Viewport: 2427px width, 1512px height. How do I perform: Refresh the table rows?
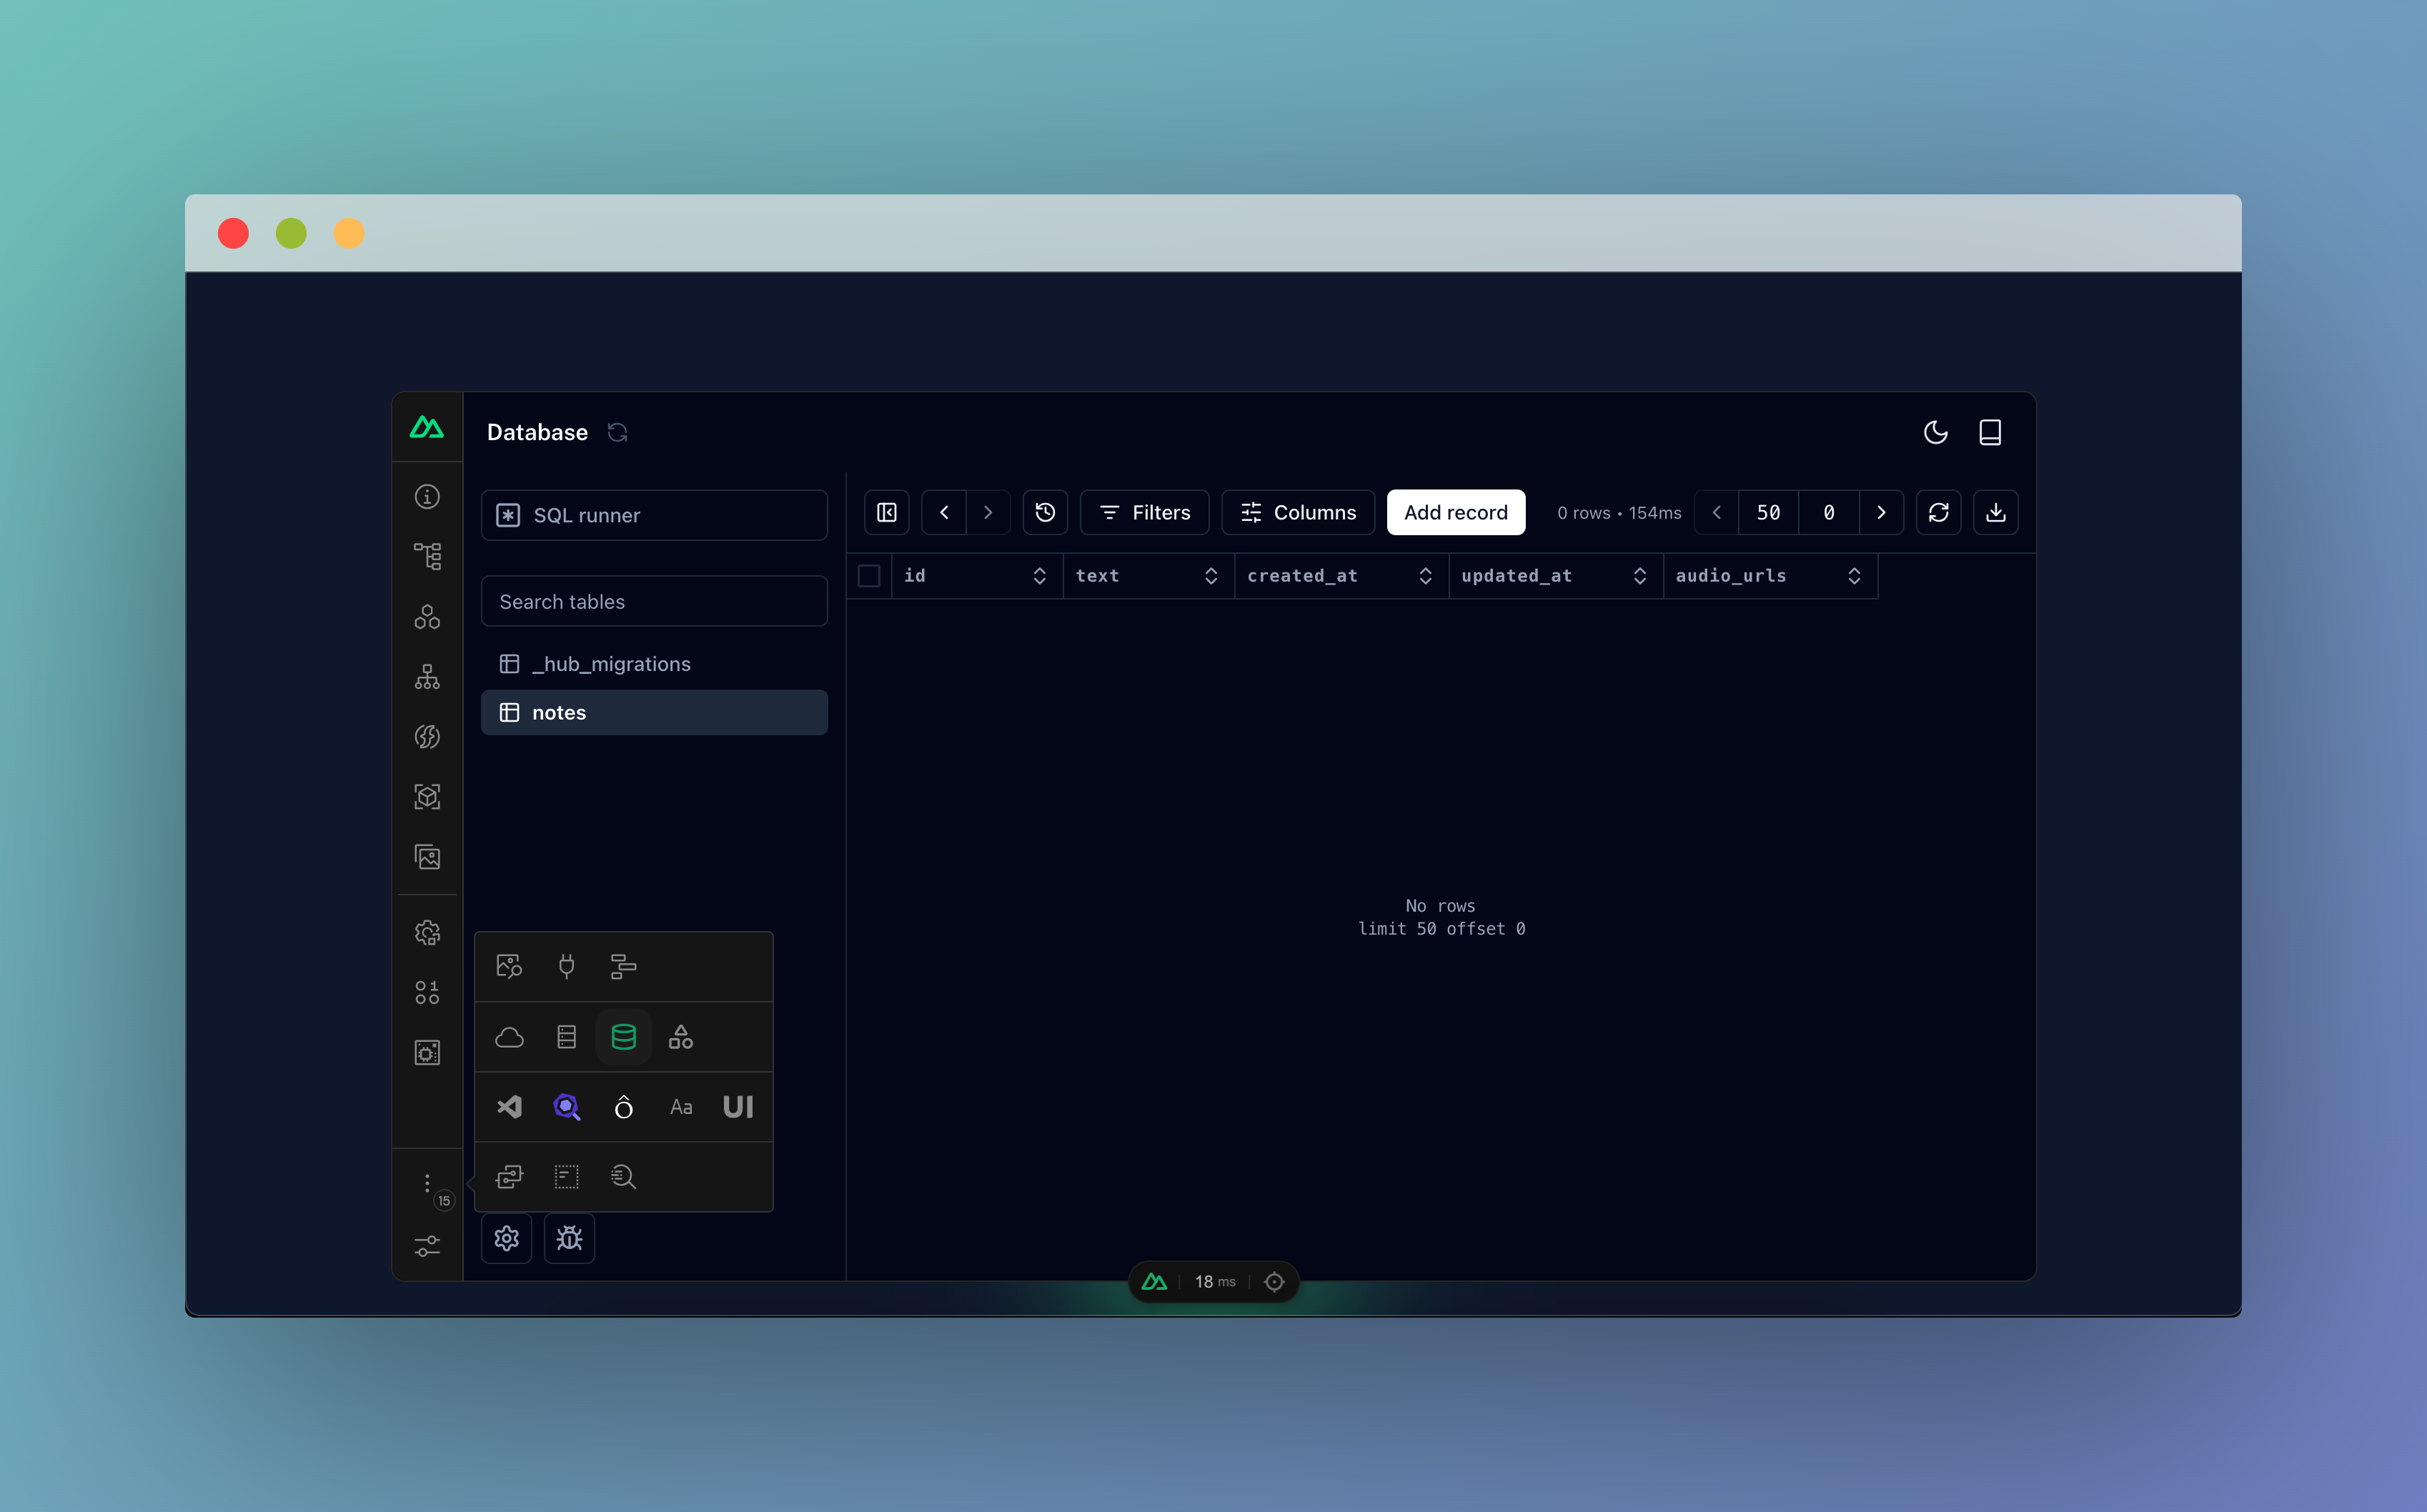click(1939, 513)
